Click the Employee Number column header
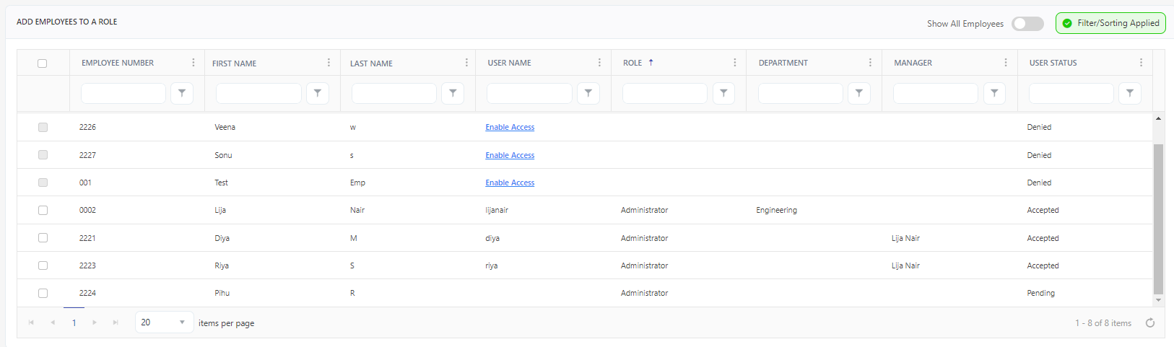The width and height of the screenshot is (1174, 347). click(118, 63)
